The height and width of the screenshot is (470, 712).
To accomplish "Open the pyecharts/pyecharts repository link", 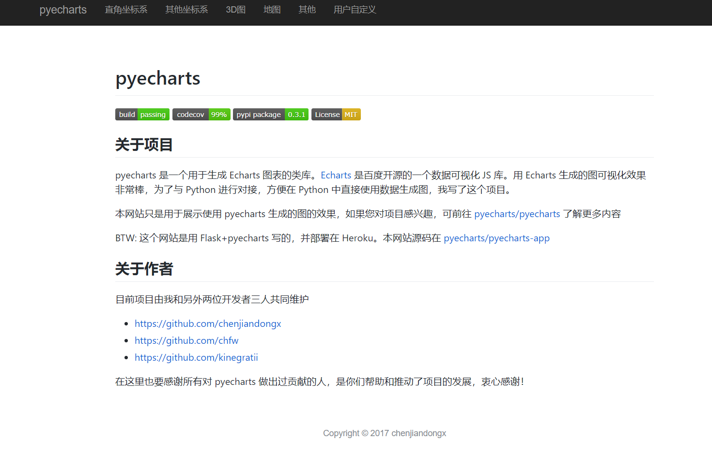I will click(x=517, y=214).
